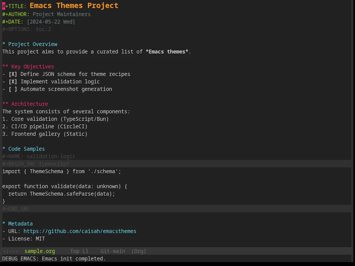
Task: Click the sample.org buffer name in mode line
Action: (40, 251)
